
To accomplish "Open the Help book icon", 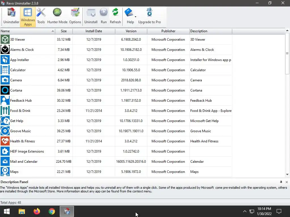I will click(129, 13).
